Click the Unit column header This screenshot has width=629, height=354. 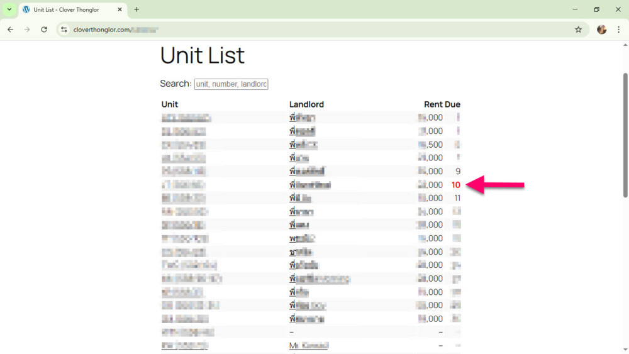[170, 104]
